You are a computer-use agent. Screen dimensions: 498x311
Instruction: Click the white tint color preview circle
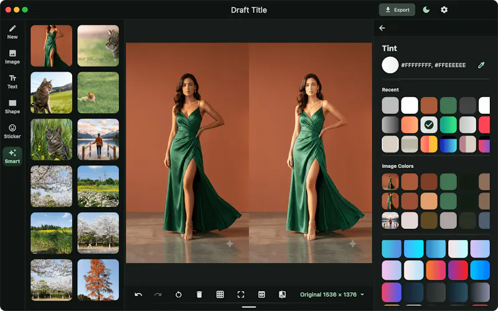pyautogui.click(x=390, y=65)
